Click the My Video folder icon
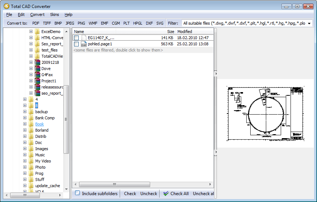This screenshot has height=202, width=317. pyautogui.click(x=31, y=161)
